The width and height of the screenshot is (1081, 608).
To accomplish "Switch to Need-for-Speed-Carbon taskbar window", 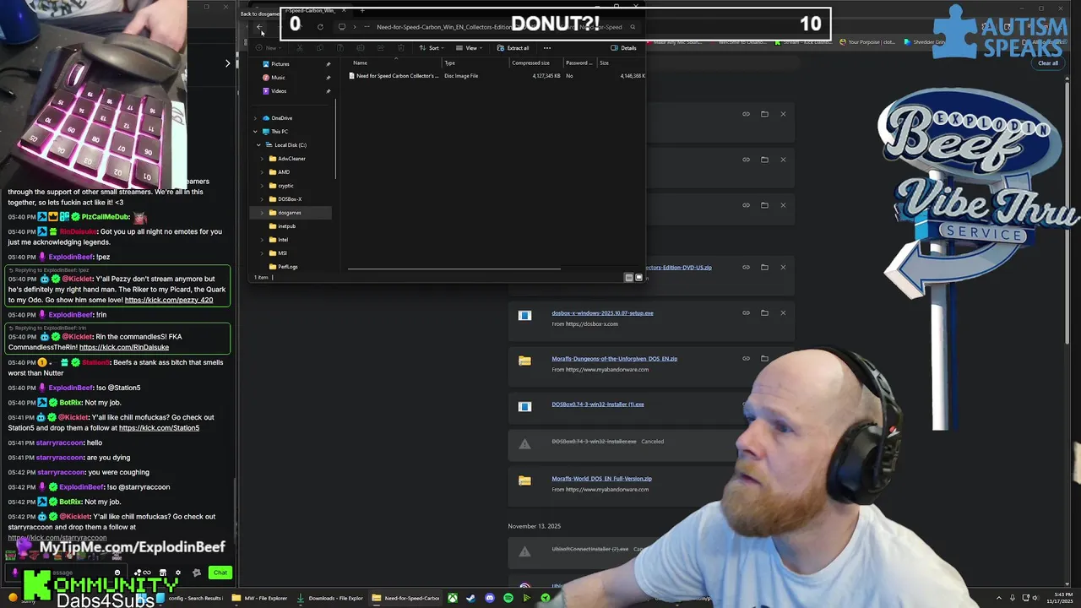I will (406, 598).
